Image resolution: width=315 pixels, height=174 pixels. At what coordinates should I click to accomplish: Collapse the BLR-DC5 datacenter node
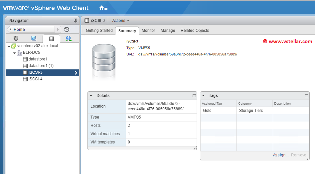(14, 53)
